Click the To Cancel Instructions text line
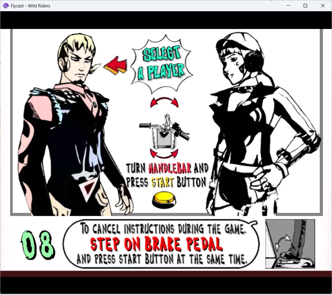Screen dimensions: 332x295 tap(163, 229)
